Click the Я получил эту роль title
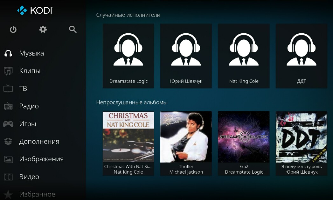333x200 pixels. pyautogui.click(x=302, y=166)
